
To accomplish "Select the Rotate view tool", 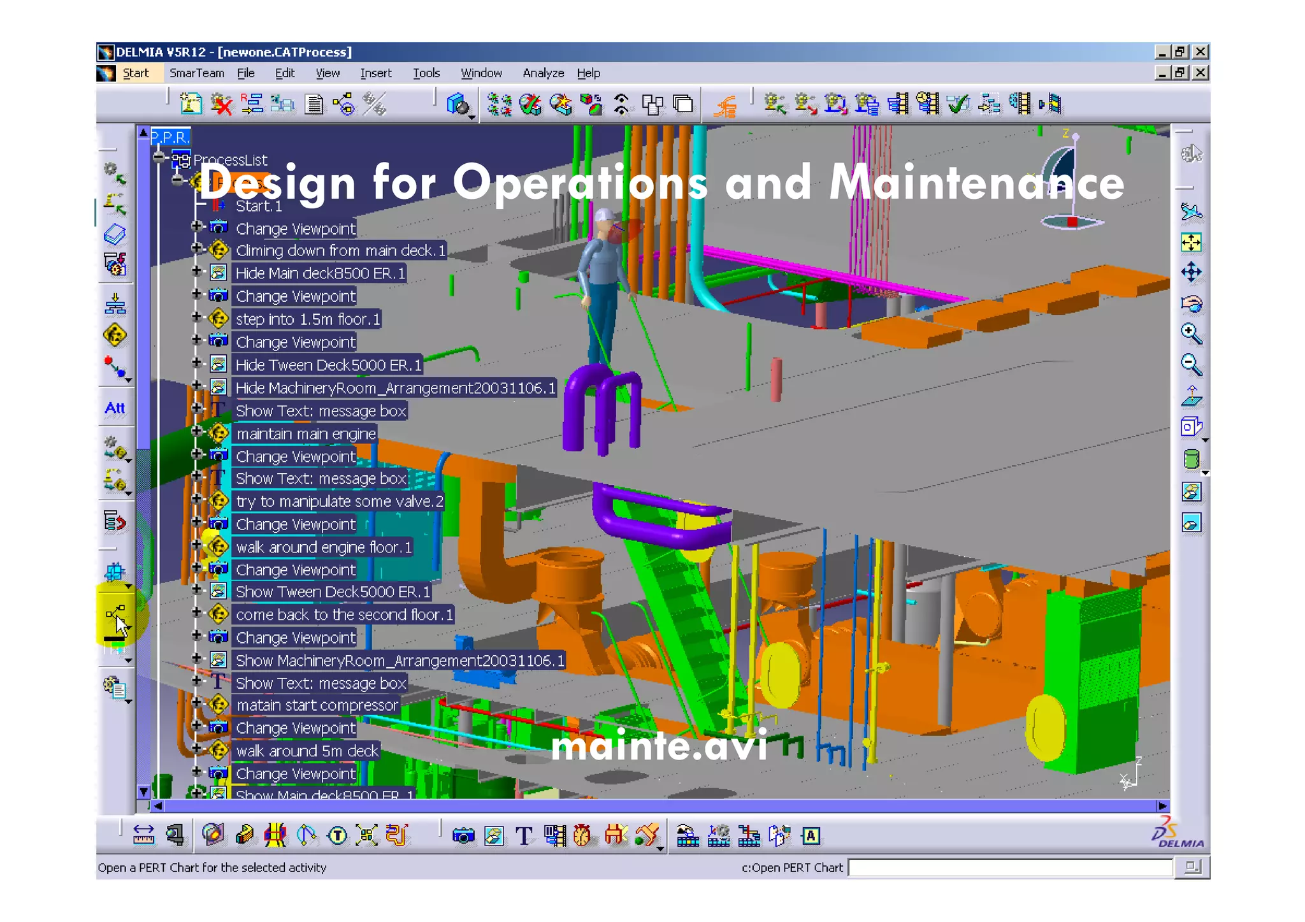I will point(1191,303).
